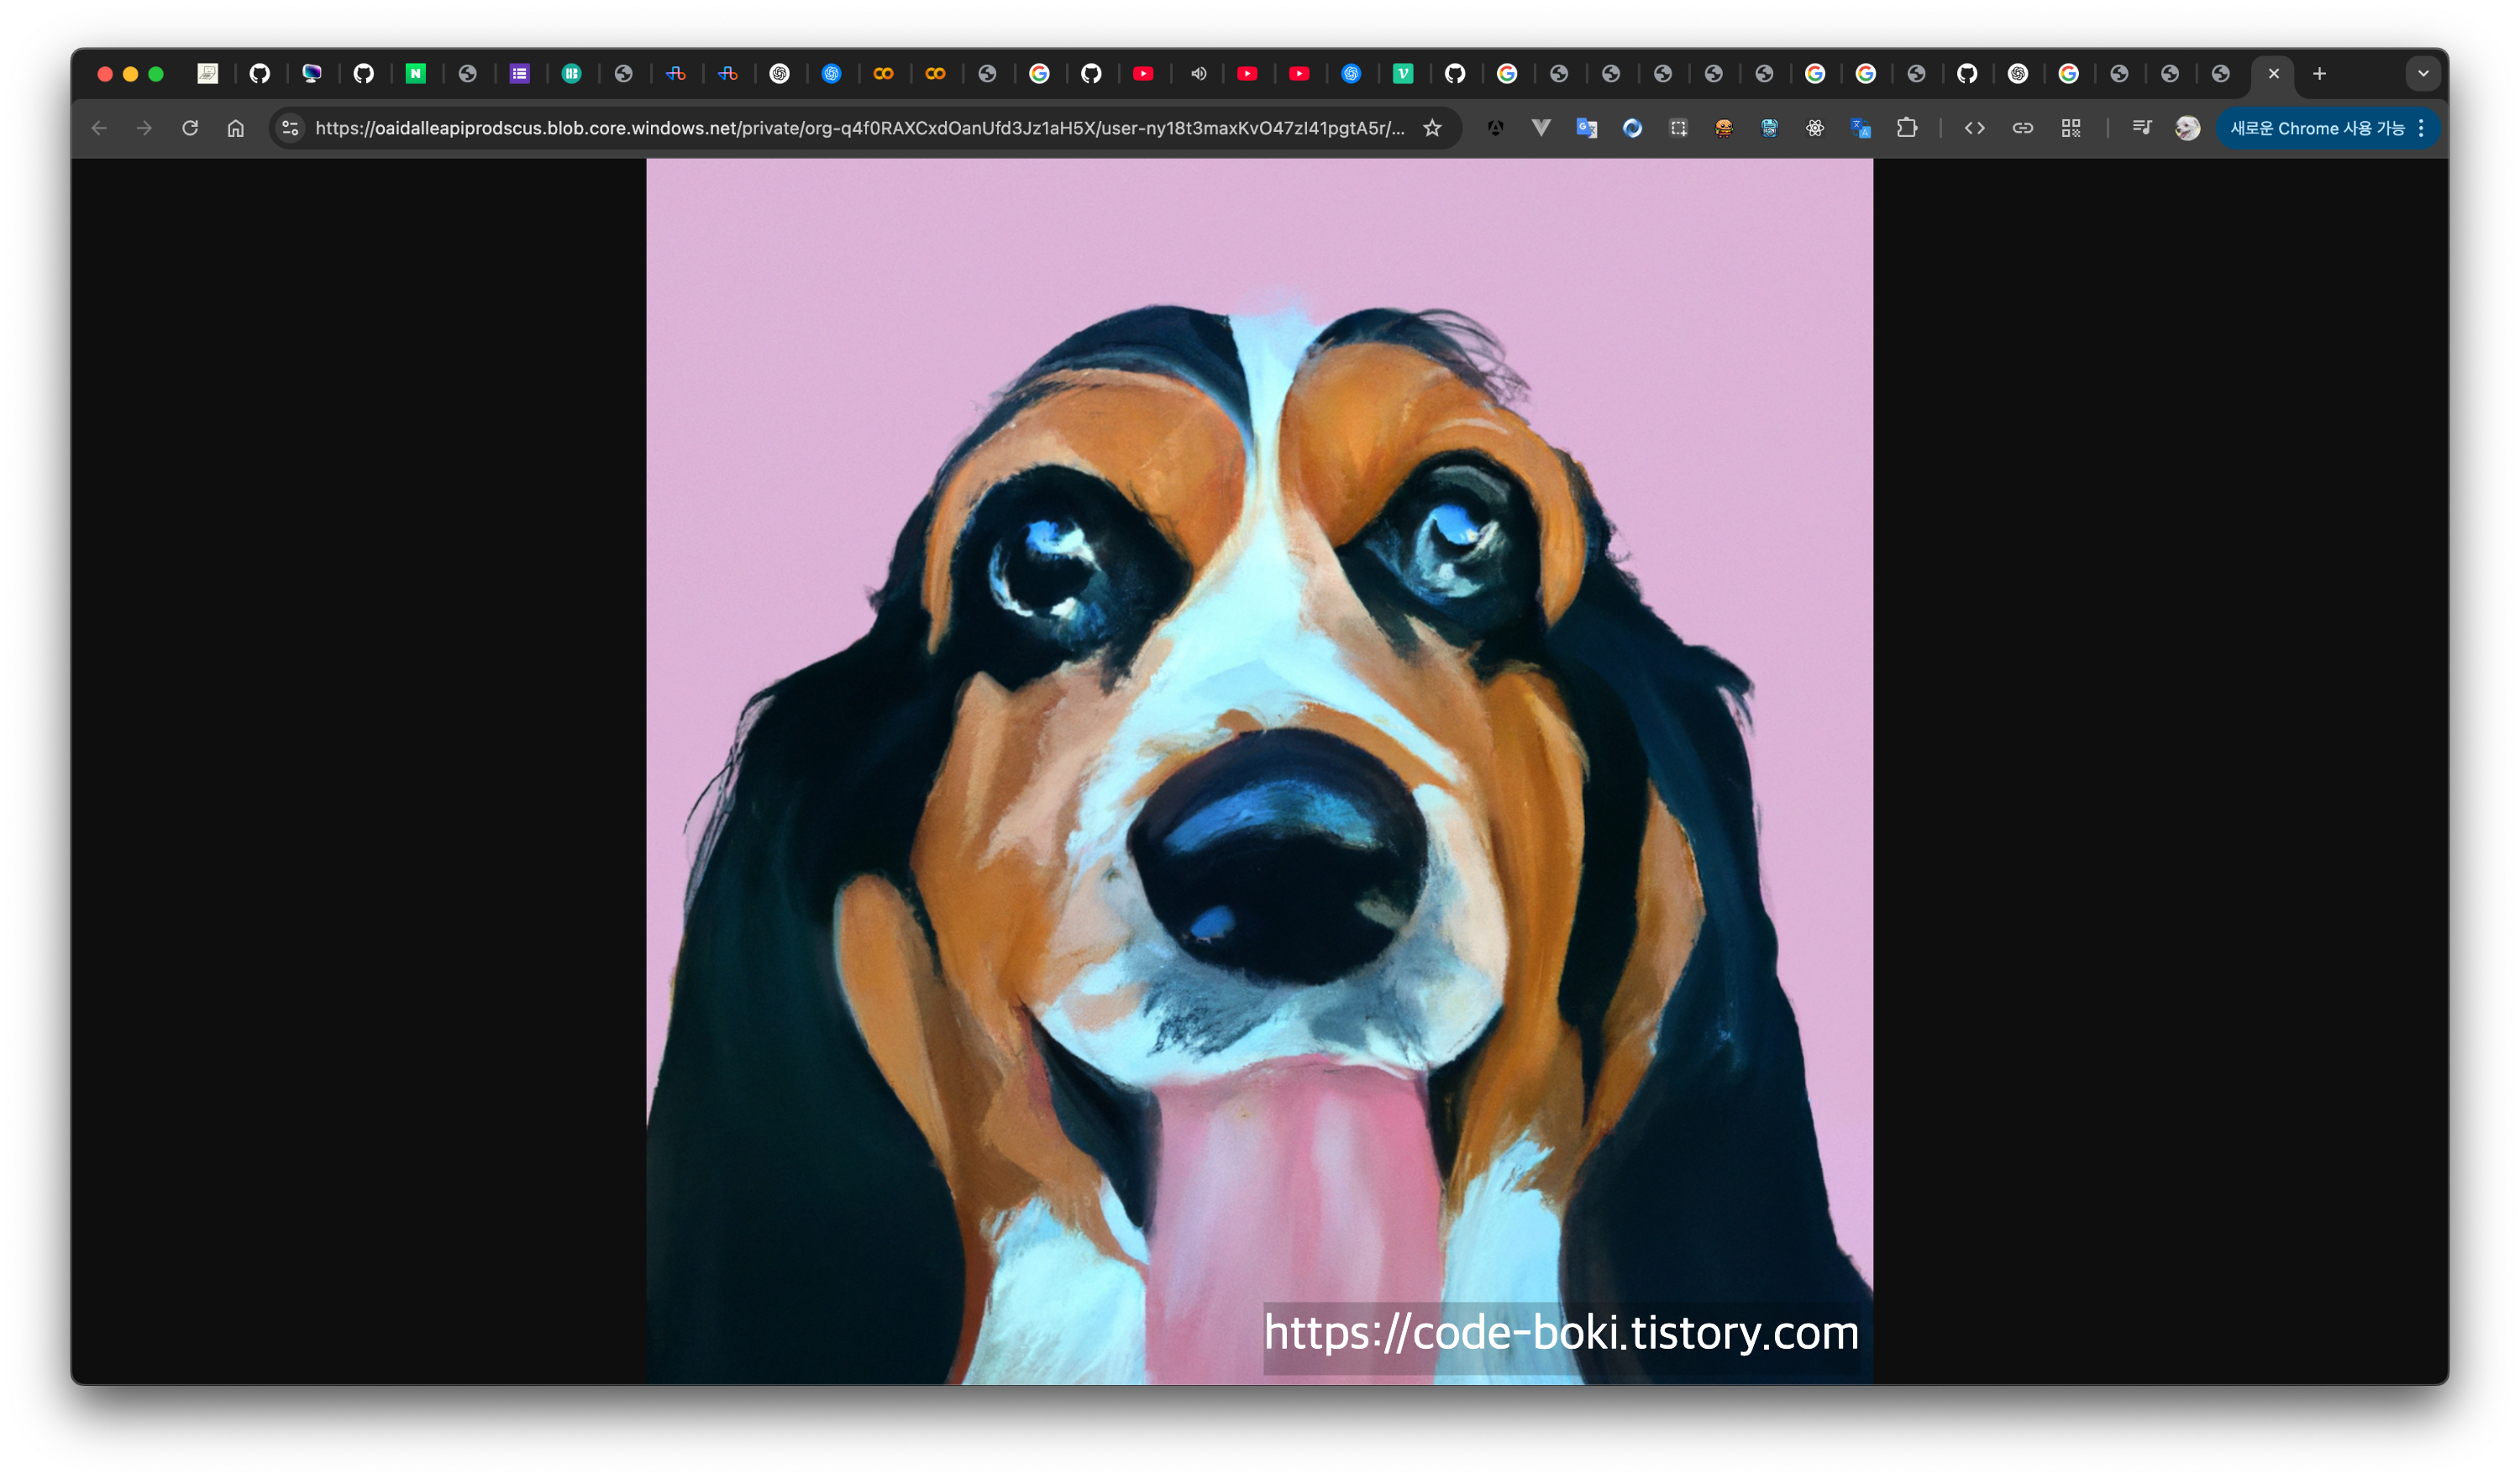The width and height of the screenshot is (2520, 1479).
Task: Click the React Developer Tools extension
Action: (x=1814, y=128)
